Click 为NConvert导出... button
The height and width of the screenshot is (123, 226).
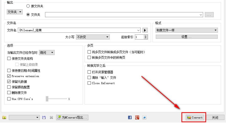click(x=72, y=117)
